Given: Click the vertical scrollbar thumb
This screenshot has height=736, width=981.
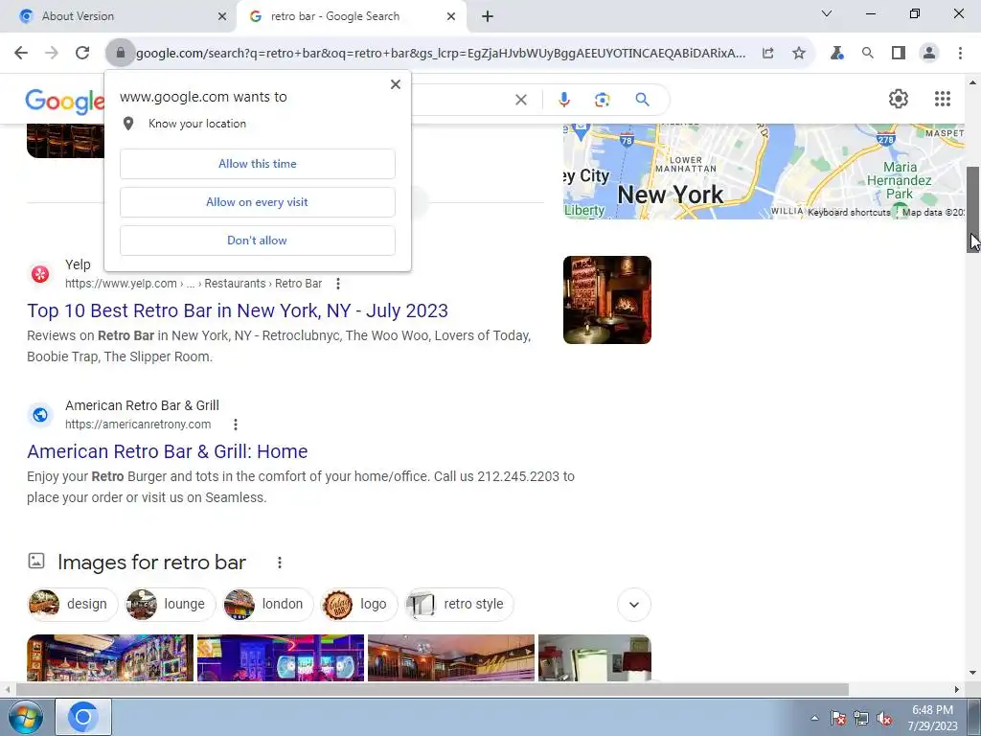Looking at the screenshot, I should click(x=973, y=210).
